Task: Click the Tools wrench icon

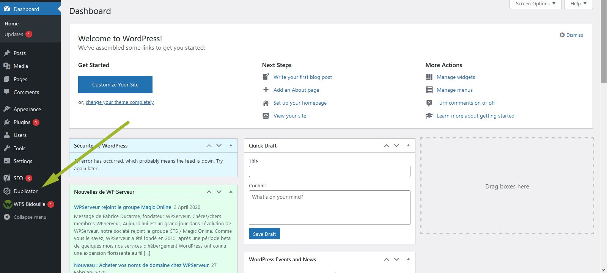Action: pyautogui.click(x=7, y=148)
